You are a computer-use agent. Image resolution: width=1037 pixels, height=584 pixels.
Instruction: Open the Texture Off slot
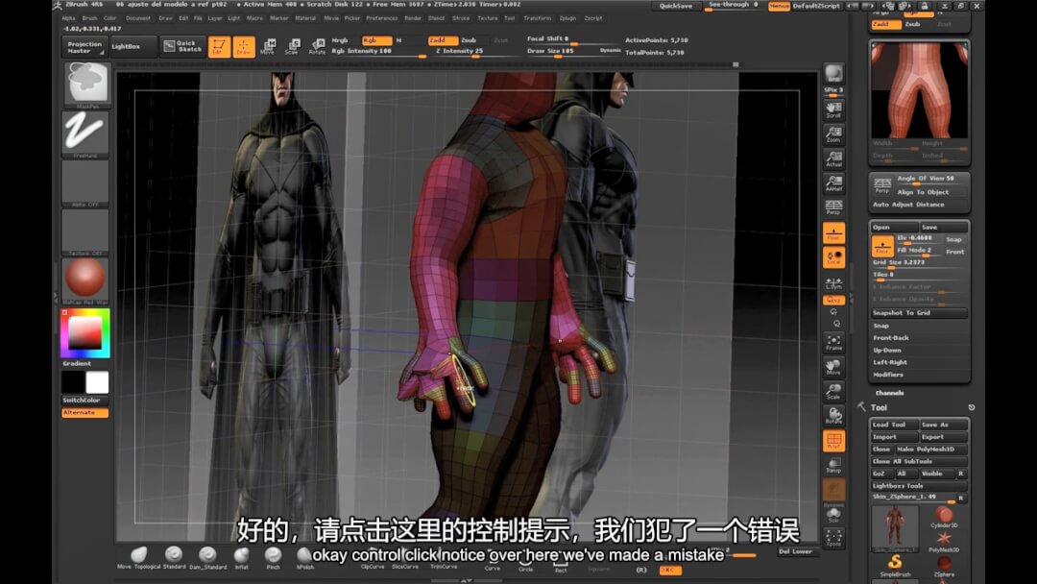point(85,232)
